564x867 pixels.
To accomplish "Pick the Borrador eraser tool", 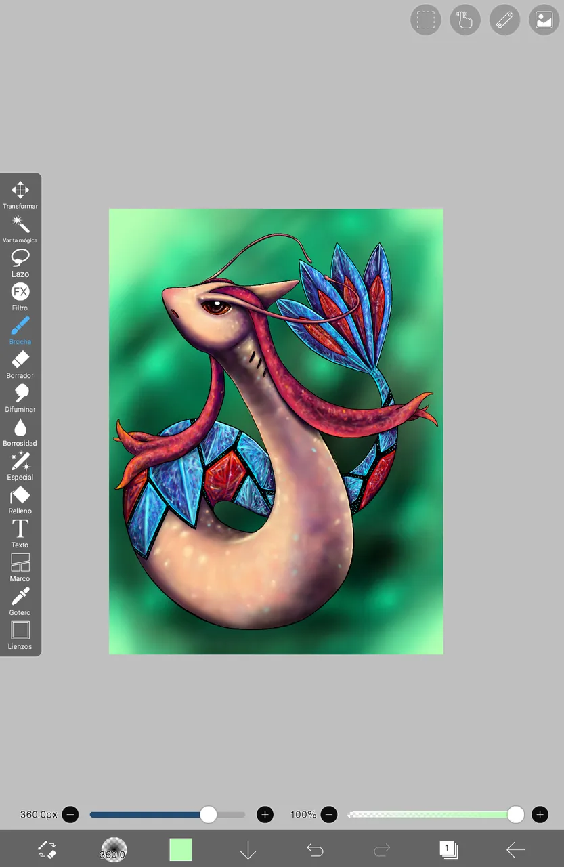I will [x=20, y=364].
